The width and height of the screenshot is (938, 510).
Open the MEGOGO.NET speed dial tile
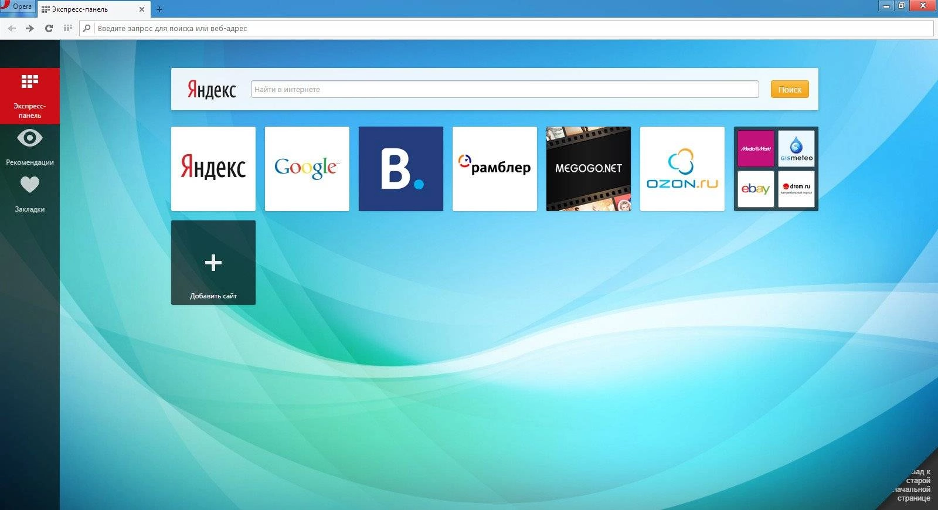(589, 169)
